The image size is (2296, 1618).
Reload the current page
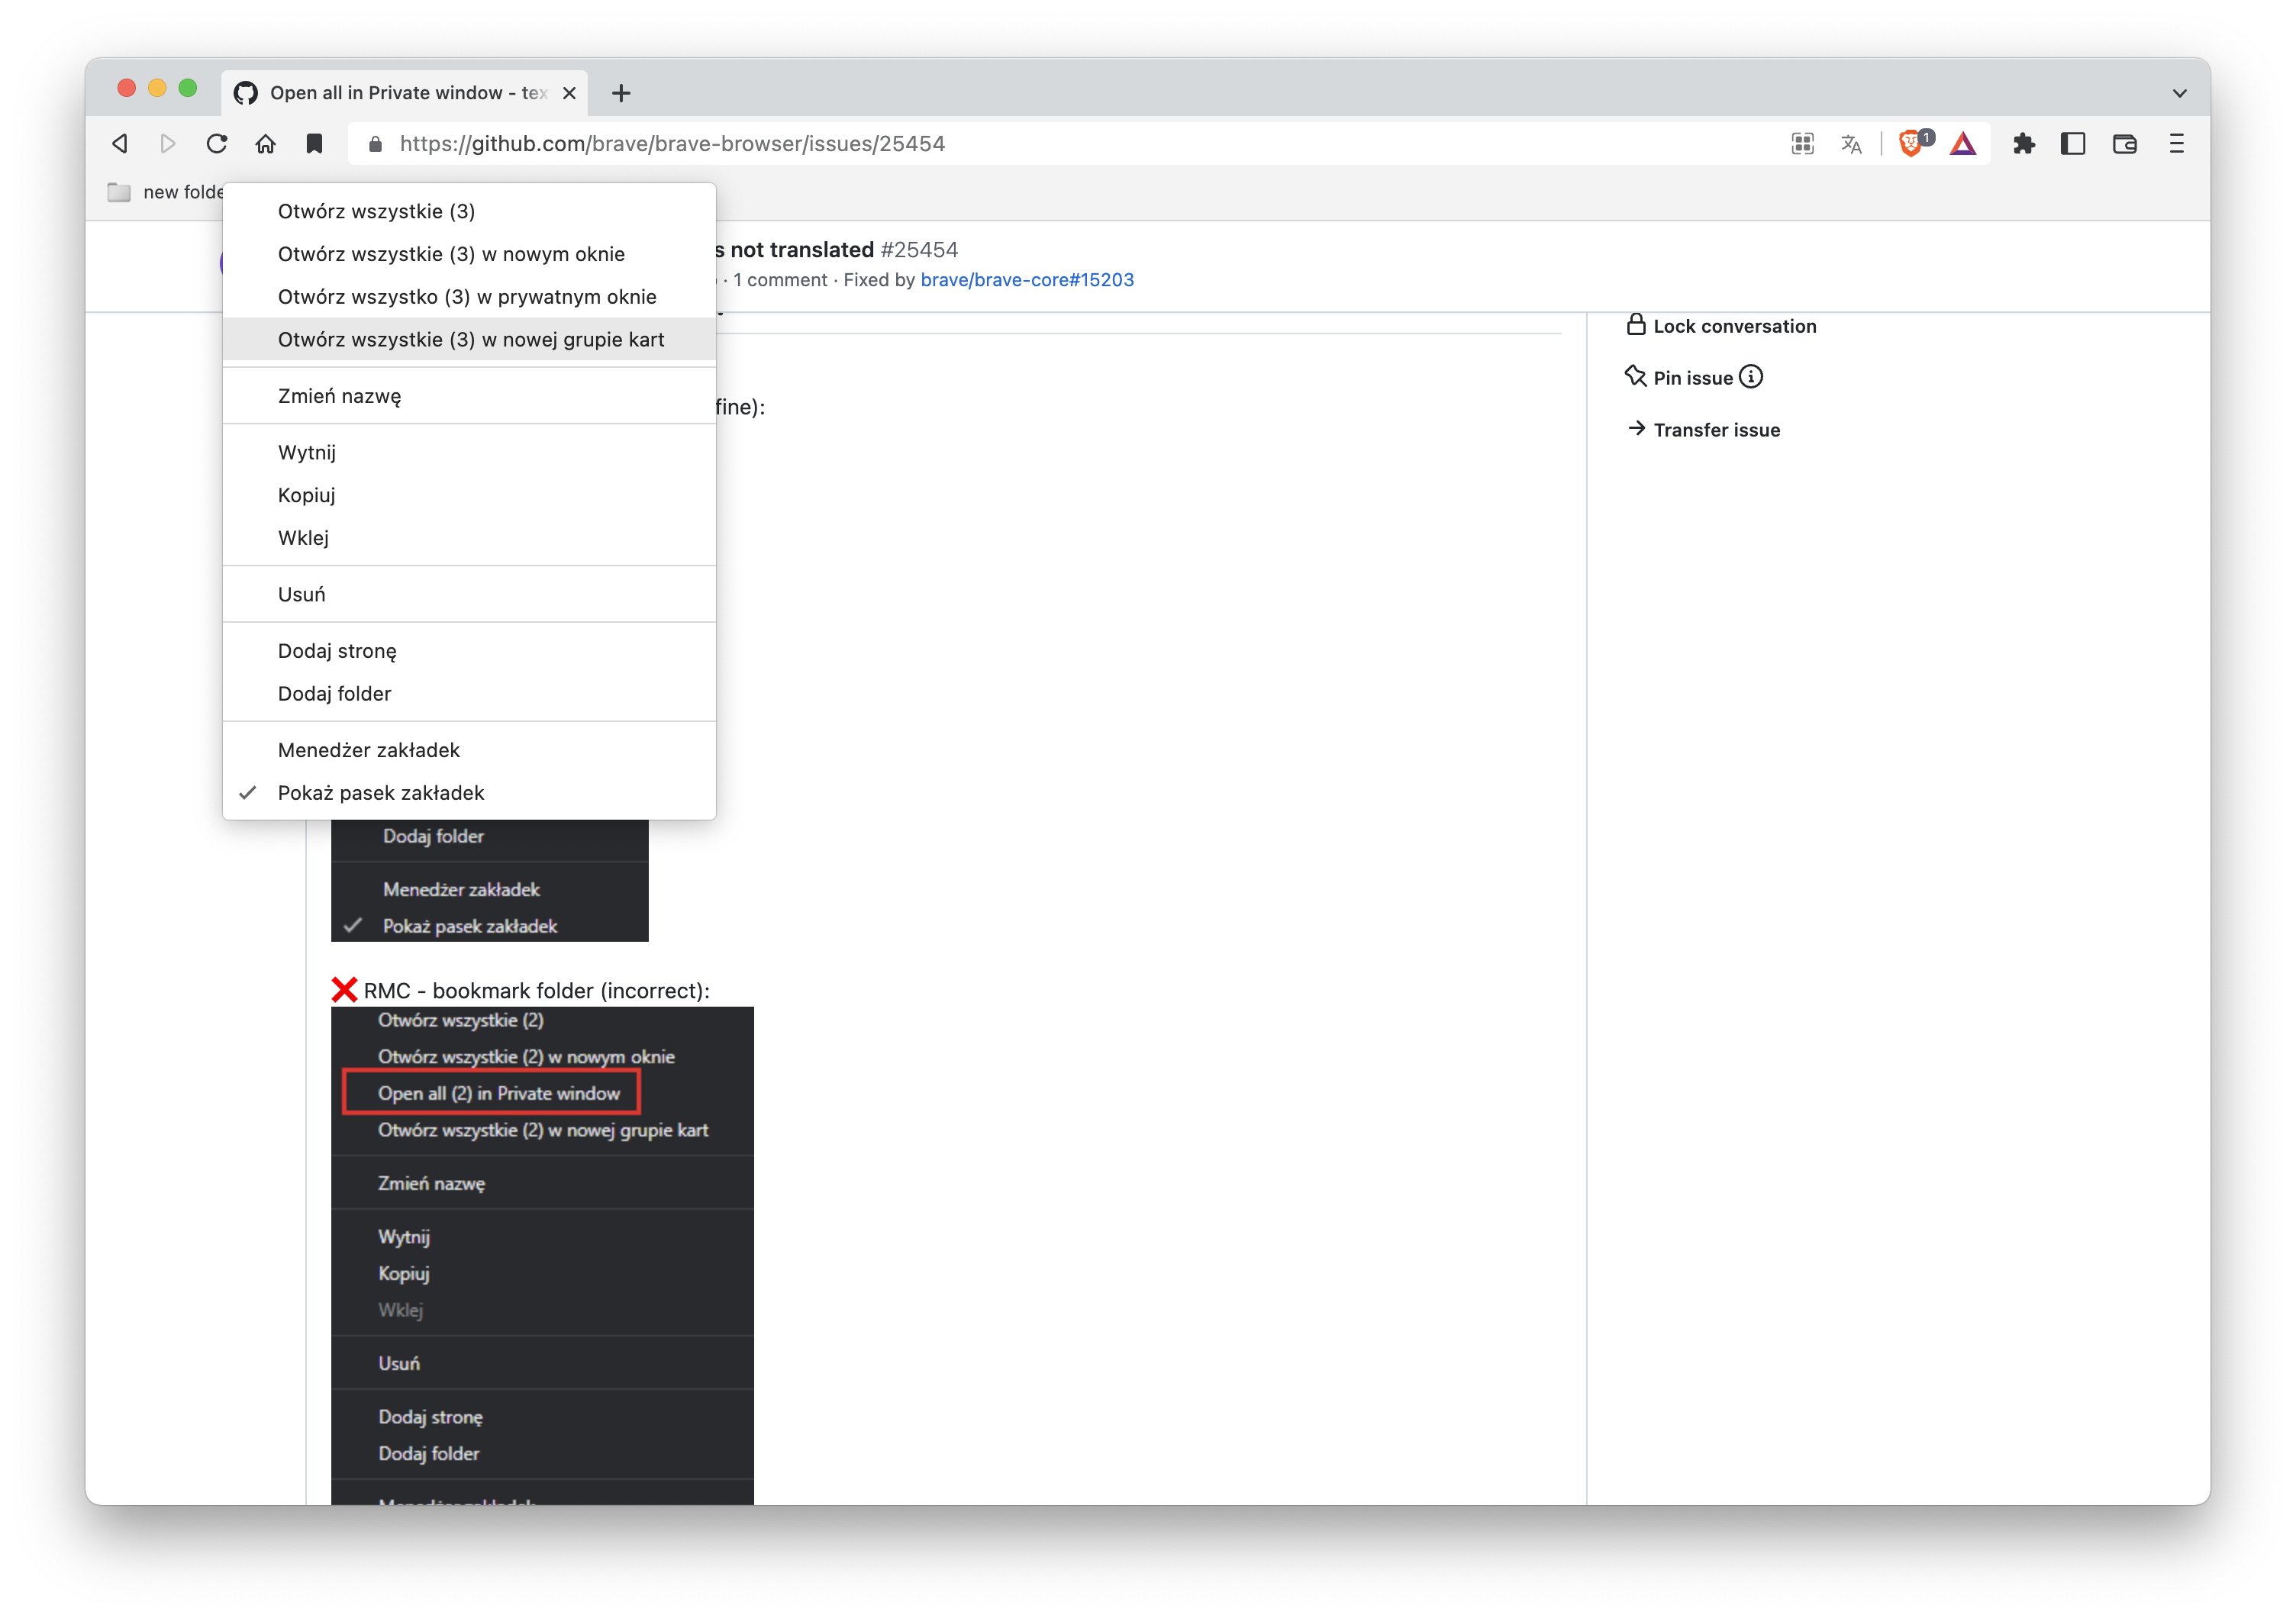click(217, 143)
